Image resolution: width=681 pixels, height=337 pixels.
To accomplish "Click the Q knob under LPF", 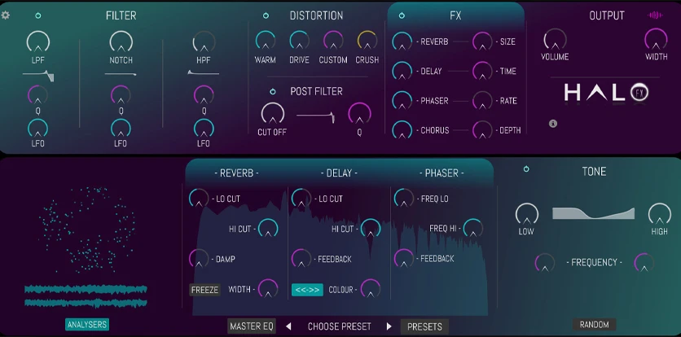I will (38, 95).
